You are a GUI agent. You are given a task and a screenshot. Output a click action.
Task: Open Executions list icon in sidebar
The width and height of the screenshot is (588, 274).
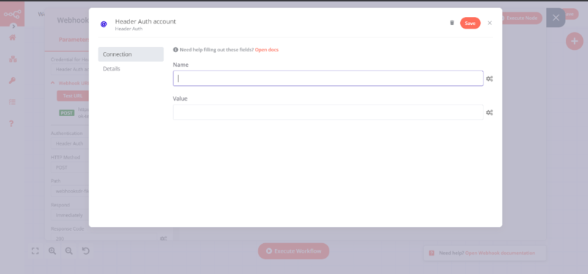[x=12, y=102]
